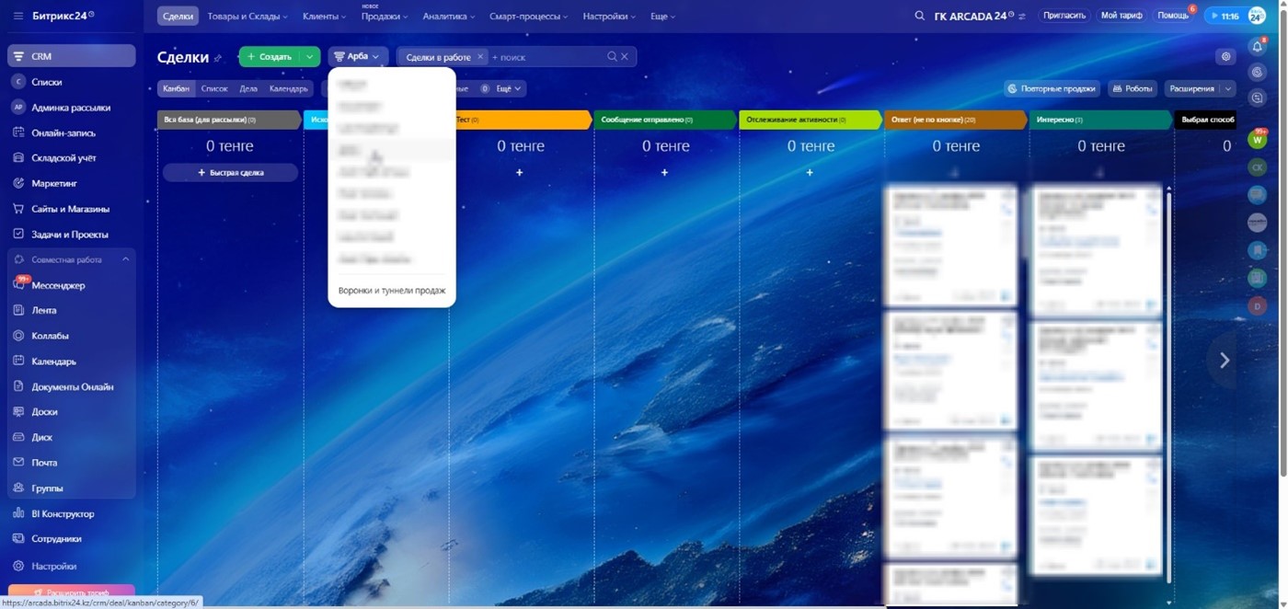Open the chat bubble icon in right rail
The height and width of the screenshot is (609, 1288).
click(x=1258, y=98)
